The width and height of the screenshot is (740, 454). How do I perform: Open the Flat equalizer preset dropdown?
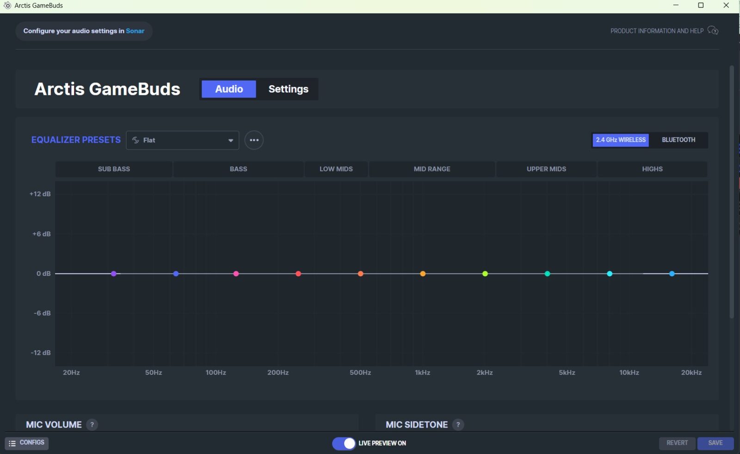pos(182,140)
